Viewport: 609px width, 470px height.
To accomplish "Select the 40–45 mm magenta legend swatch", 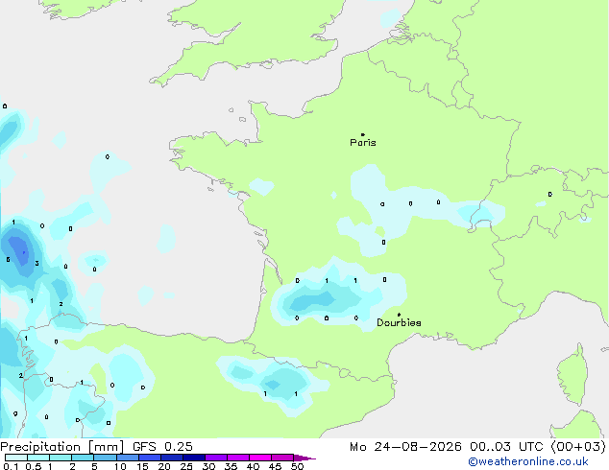I will click(x=260, y=458).
